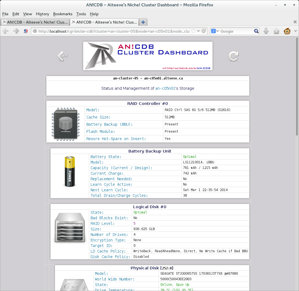The height and width of the screenshot is (291, 299).
Task: Click the SEAGATE ST3300657SS model value
Action: pyautogui.click(x=199, y=274)
